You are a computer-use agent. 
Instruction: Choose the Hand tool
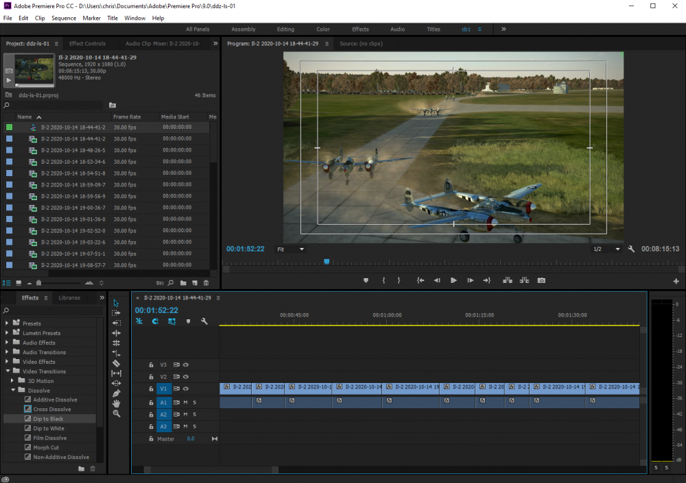[116, 404]
